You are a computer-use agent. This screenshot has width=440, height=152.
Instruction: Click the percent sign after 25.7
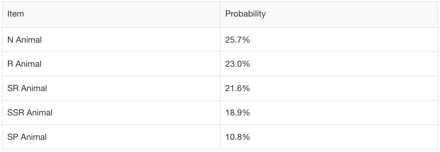click(x=246, y=40)
